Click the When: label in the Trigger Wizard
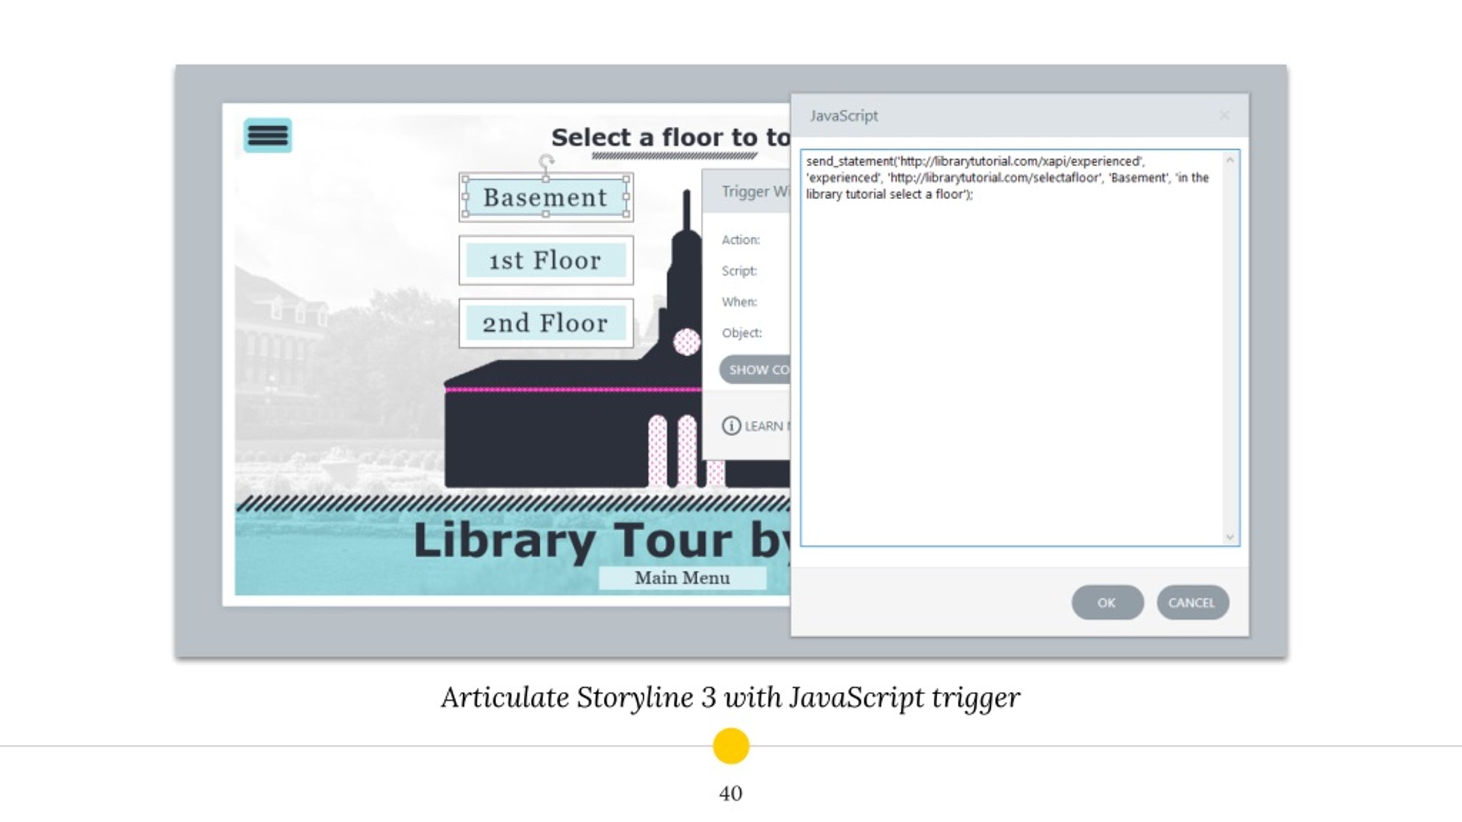The width and height of the screenshot is (1462, 822). point(739,301)
